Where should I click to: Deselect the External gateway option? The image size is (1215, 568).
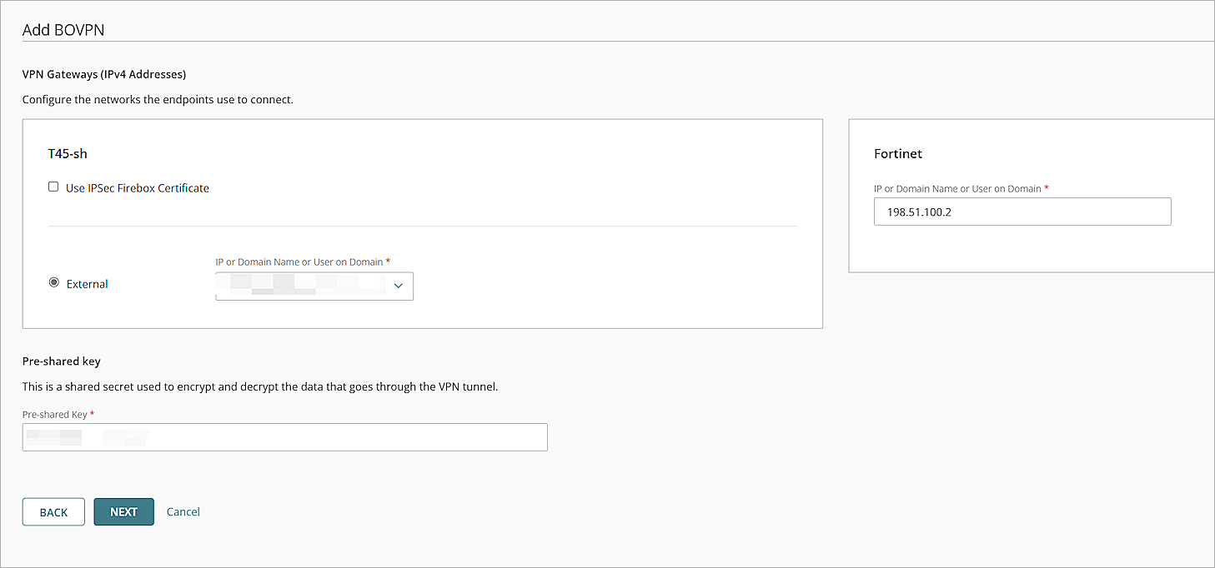tap(53, 283)
